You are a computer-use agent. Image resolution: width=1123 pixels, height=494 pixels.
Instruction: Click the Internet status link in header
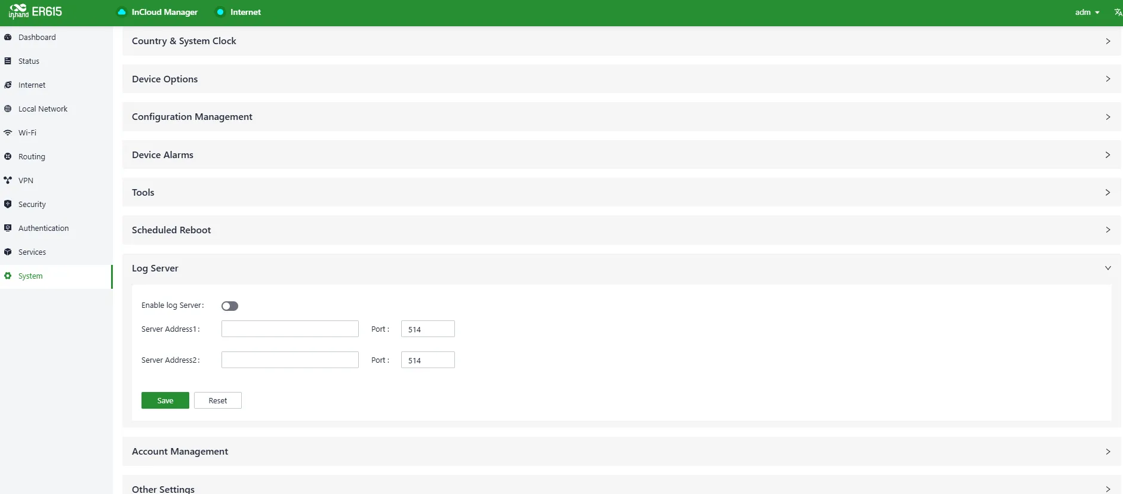[245, 12]
